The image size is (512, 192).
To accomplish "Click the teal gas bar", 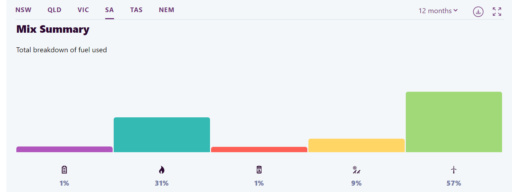I will coord(162,135).
